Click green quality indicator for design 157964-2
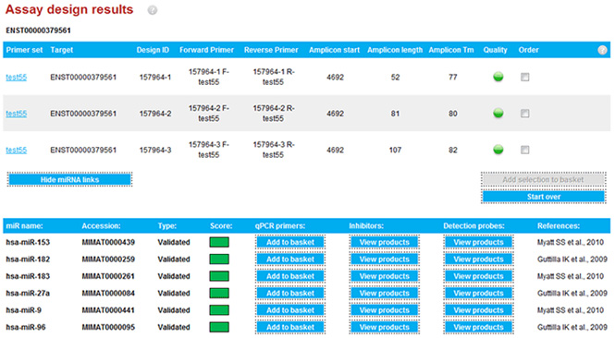This screenshot has height=338, width=615. [x=498, y=114]
